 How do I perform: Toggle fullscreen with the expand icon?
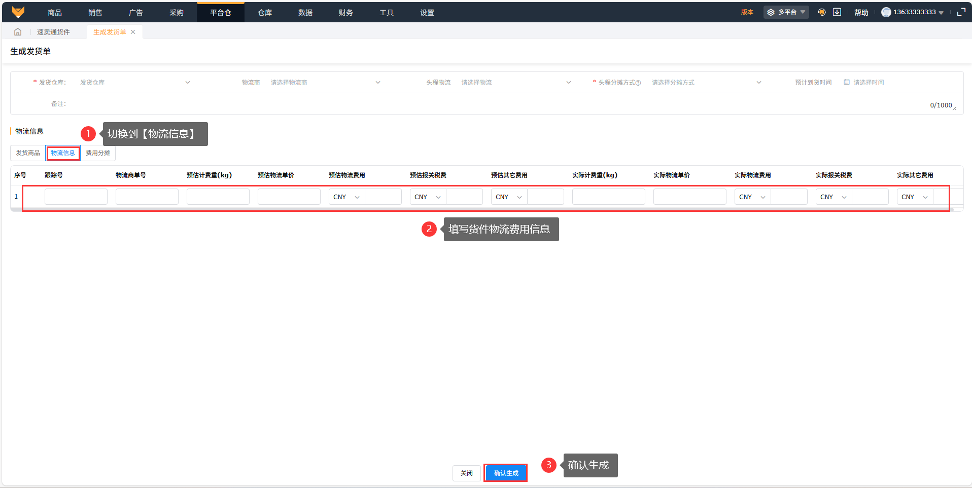961,12
